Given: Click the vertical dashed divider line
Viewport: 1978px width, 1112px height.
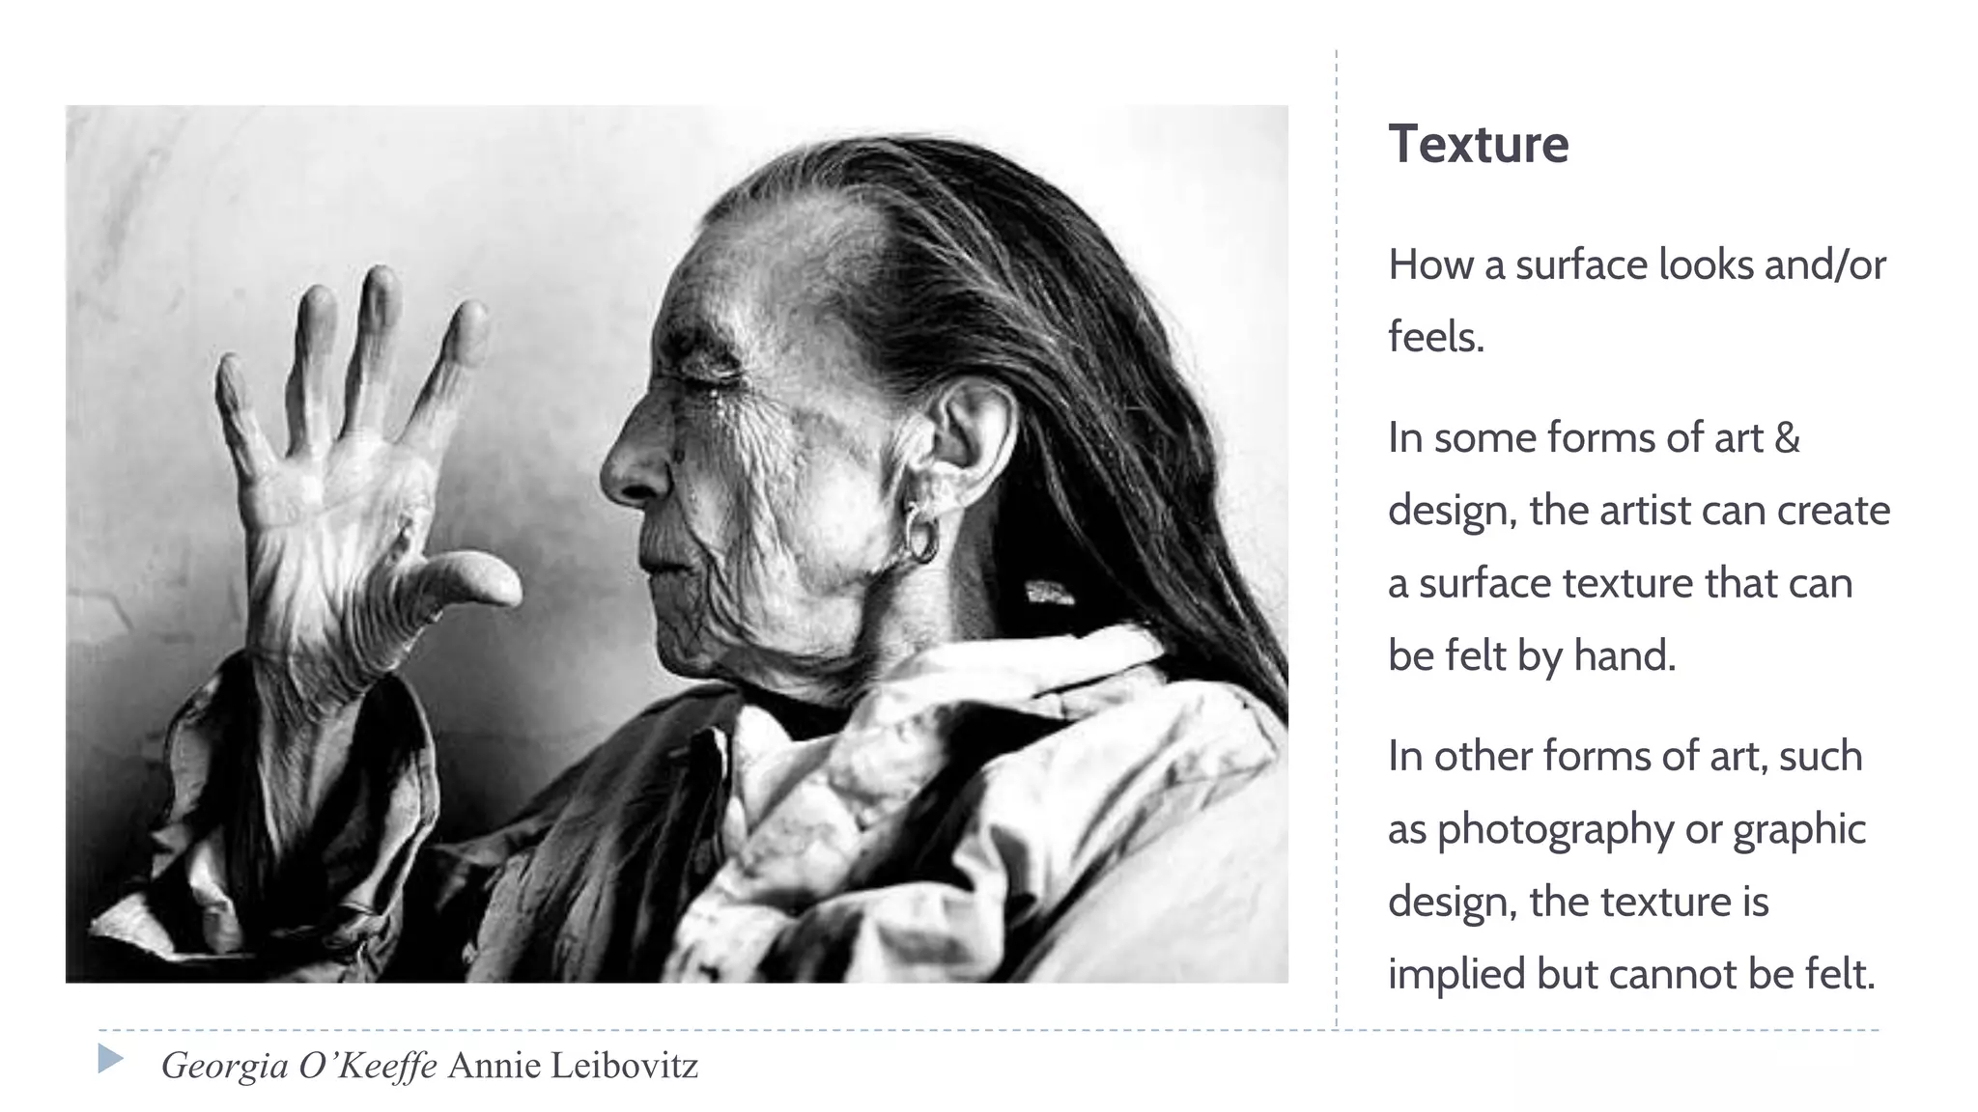Looking at the screenshot, I should pyautogui.click(x=1337, y=539).
